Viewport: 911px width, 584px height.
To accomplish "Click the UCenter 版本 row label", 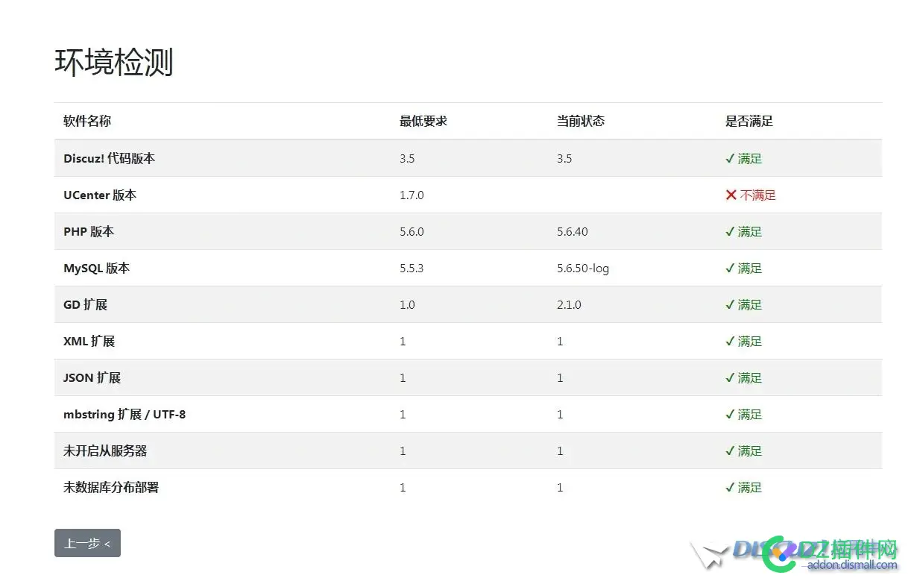I will click(x=99, y=195).
